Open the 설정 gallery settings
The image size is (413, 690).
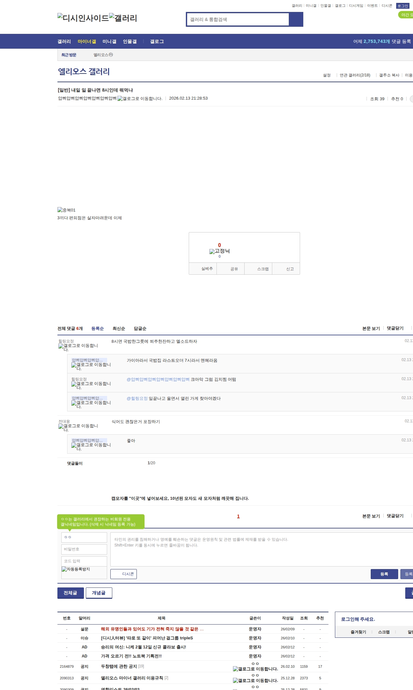(327, 75)
